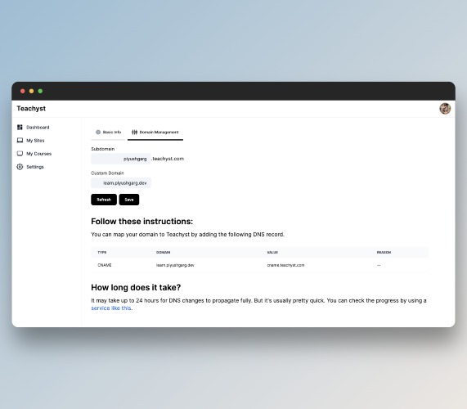Image resolution: width=467 pixels, height=409 pixels.
Task: Click the Basic Info tab icon
Action: [98, 132]
